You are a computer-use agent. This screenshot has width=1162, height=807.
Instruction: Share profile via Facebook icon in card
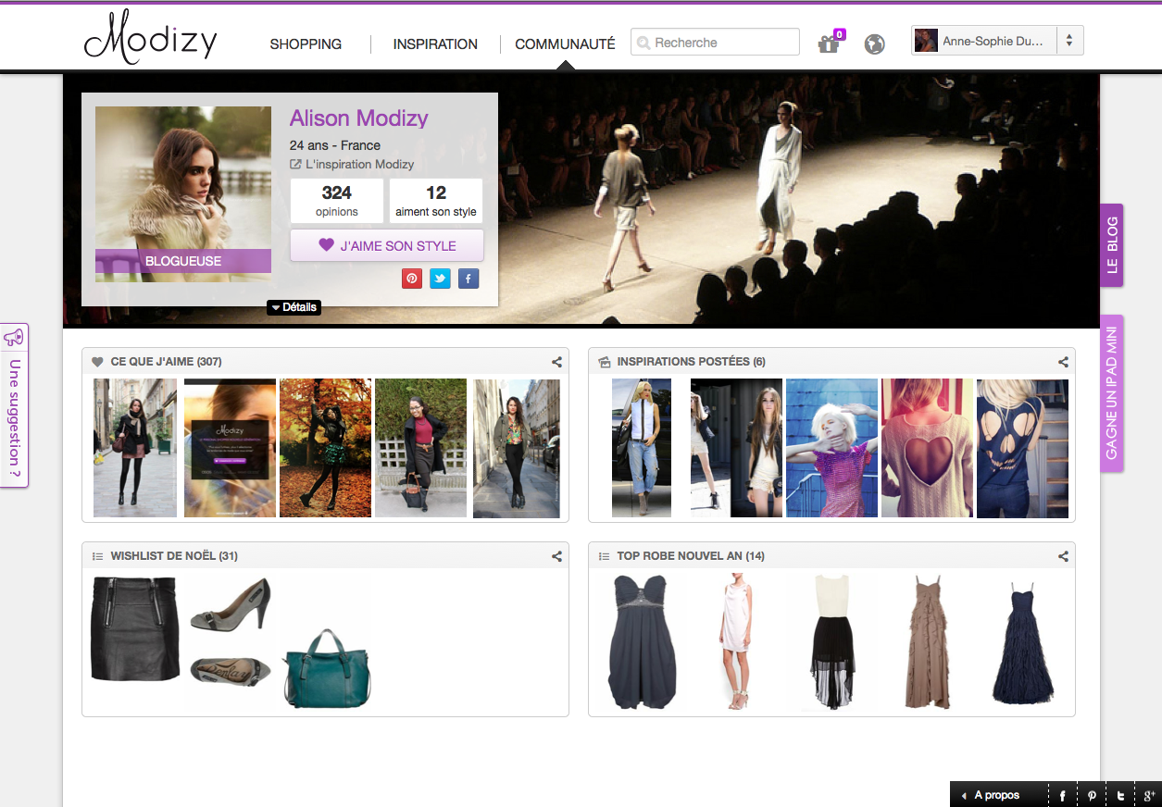(469, 279)
